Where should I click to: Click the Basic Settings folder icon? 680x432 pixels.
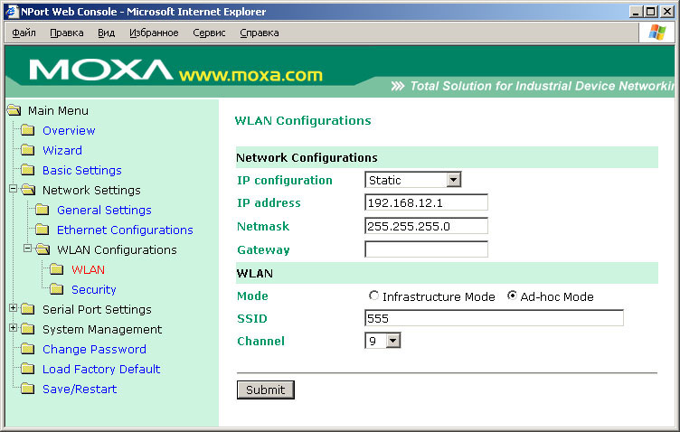tap(27, 171)
